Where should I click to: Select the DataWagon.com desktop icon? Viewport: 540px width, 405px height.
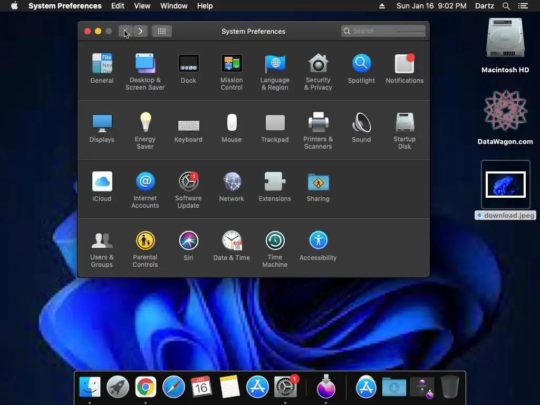pyautogui.click(x=505, y=117)
